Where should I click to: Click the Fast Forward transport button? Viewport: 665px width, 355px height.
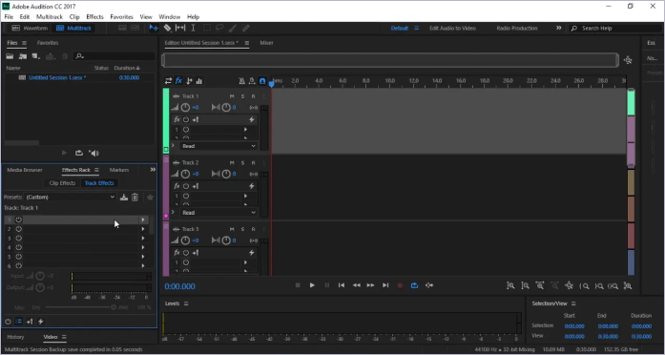click(371, 285)
